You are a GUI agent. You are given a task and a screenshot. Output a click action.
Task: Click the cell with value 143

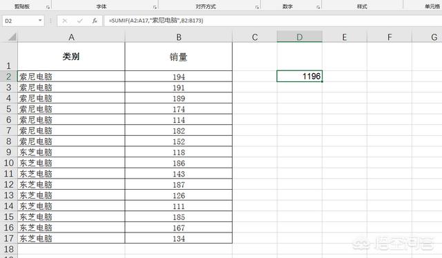pos(179,174)
